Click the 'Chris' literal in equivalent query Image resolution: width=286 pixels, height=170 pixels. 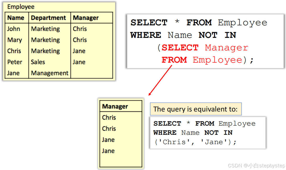click(174, 142)
